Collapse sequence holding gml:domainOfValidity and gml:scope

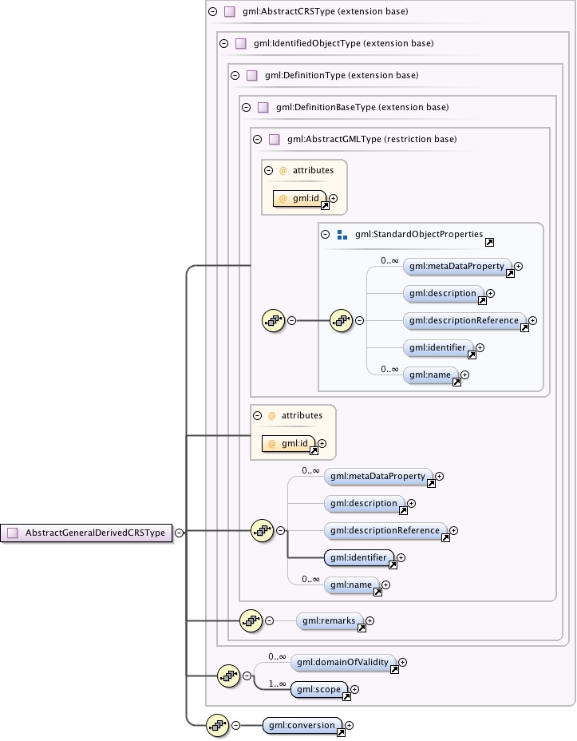coord(247,676)
